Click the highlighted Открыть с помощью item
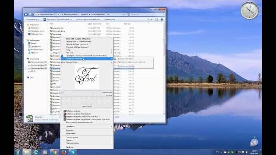Screen dimensions: 276x155 click(87, 59)
